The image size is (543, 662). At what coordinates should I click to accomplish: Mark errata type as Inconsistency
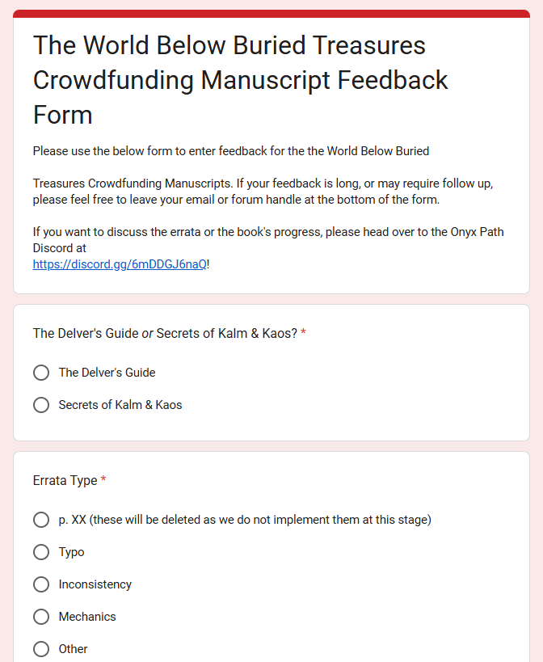(x=41, y=584)
